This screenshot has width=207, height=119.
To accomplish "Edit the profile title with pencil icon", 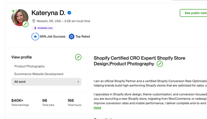I will coord(160,64).
